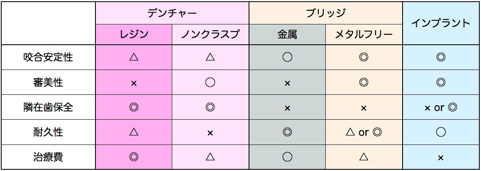The height and width of the screenshot is (171, 481).
Task: Click the メタルフリー subheader cell
Action: coord(364,34)
